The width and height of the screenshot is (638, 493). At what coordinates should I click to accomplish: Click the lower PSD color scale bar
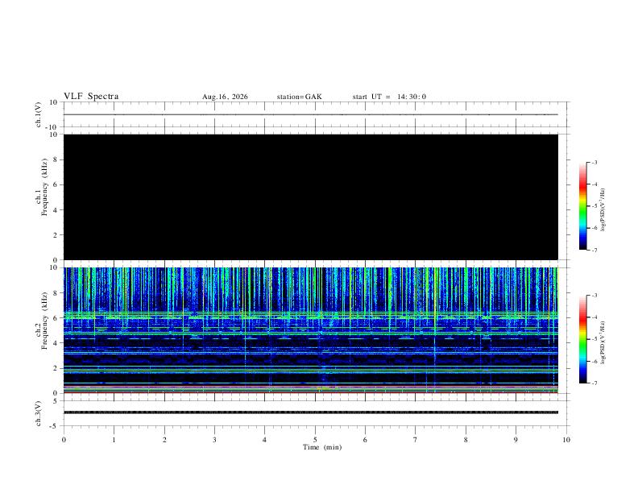click(x=582, y=339)
